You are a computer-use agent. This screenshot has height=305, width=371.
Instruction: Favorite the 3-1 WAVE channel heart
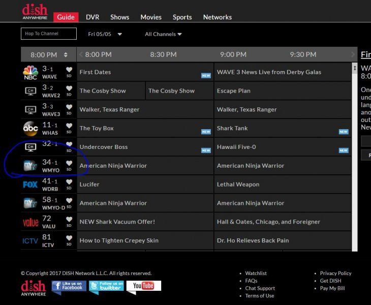coord(69,69)
